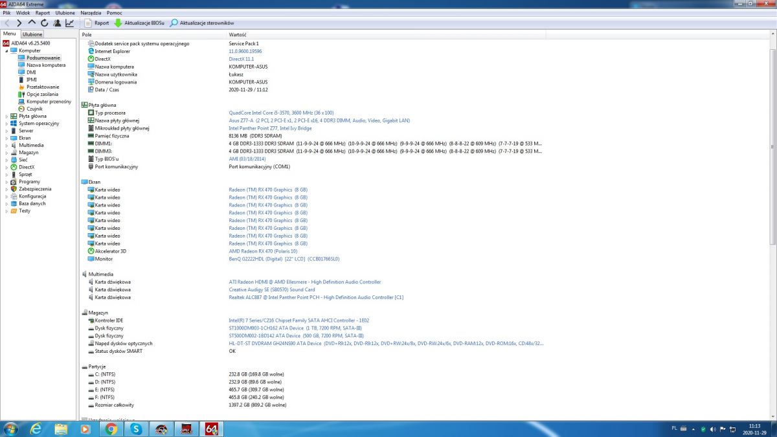The height and width of the screenshot is (437, 777).
Task: Click the Pole column header
Action: pyautogui.click(x=153, y=34)
